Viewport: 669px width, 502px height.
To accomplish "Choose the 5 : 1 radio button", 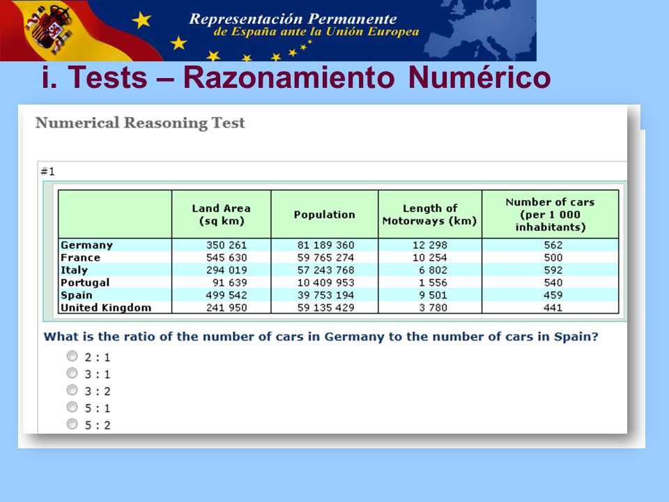I will 72,407.
